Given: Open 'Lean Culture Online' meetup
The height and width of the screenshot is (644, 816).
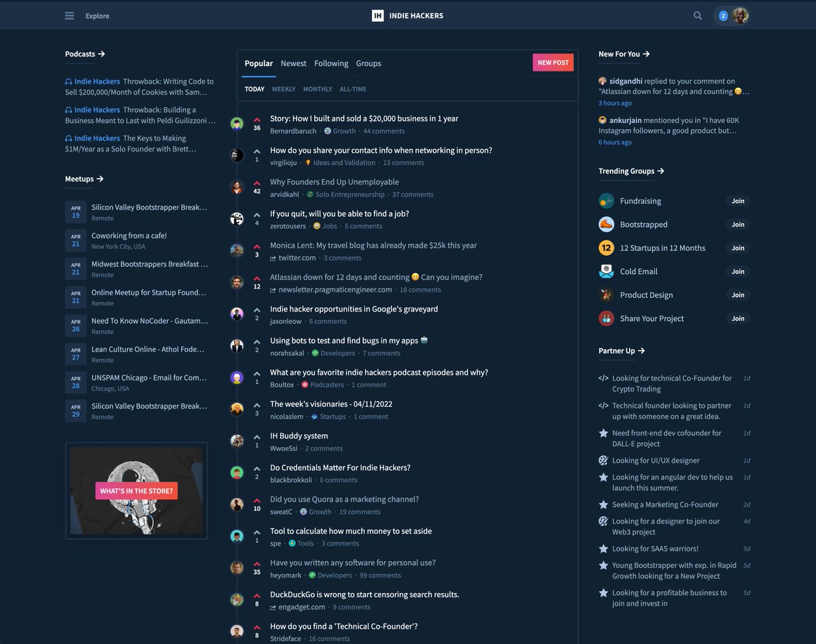Looking at the screenshot, I should (x=148, y=349).
